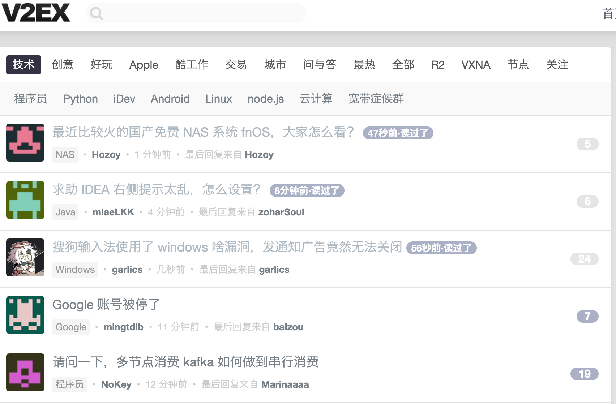Open NoKey's avatar image
Viewport: 616px width, 404px height.
click(25, 372)
